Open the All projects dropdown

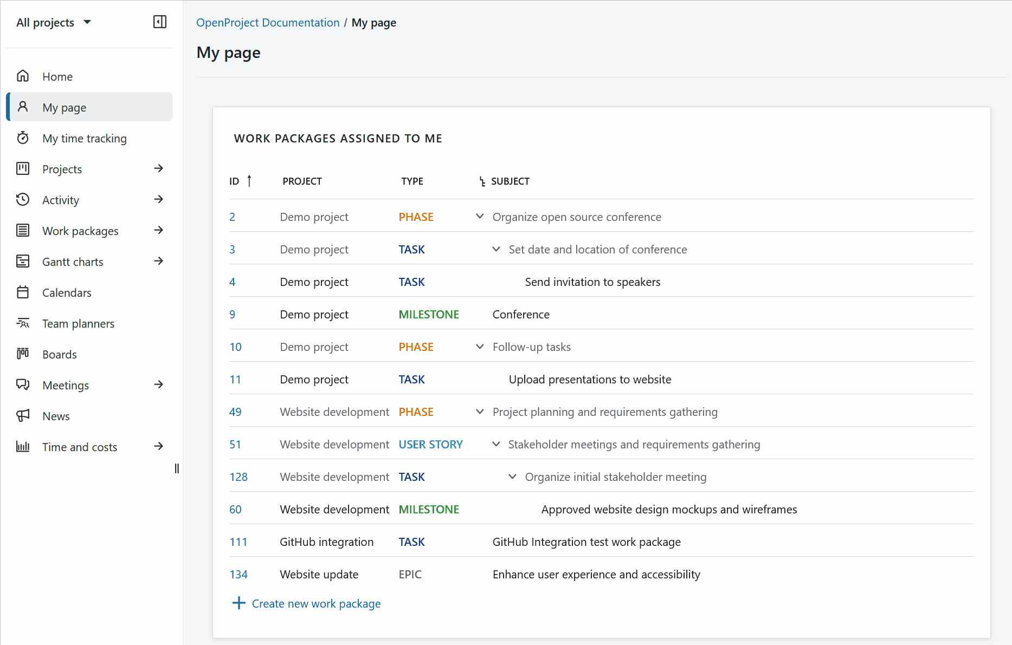54,22
